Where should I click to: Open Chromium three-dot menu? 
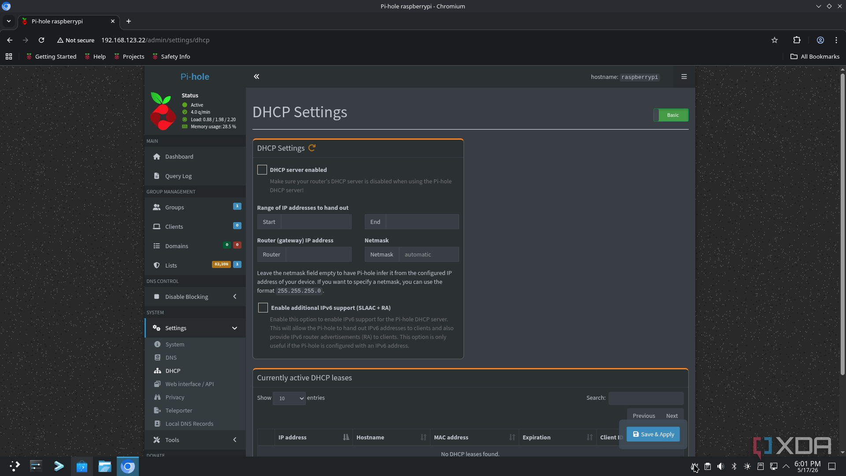836,40
